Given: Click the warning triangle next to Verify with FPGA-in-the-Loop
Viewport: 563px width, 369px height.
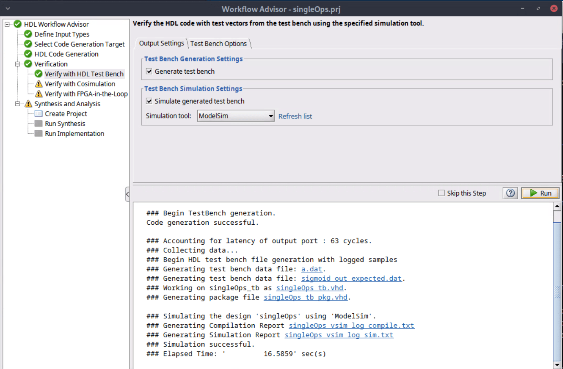Looking at the screenshot, I should 38,94.
